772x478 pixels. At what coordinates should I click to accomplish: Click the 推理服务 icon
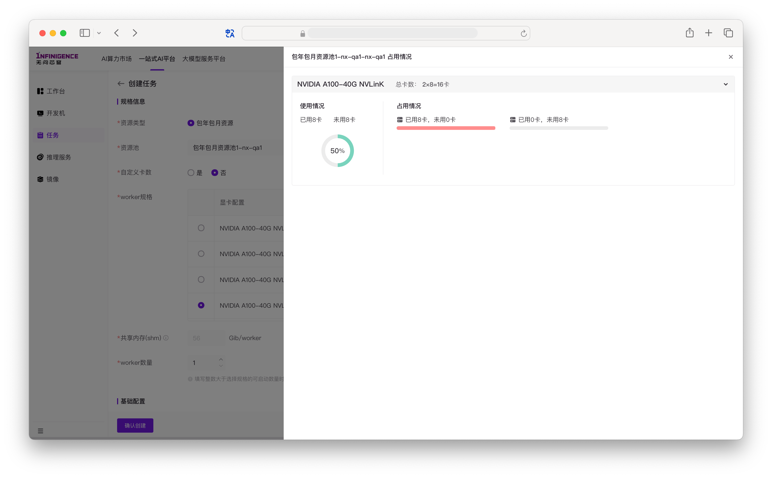(x=40, y=157)
